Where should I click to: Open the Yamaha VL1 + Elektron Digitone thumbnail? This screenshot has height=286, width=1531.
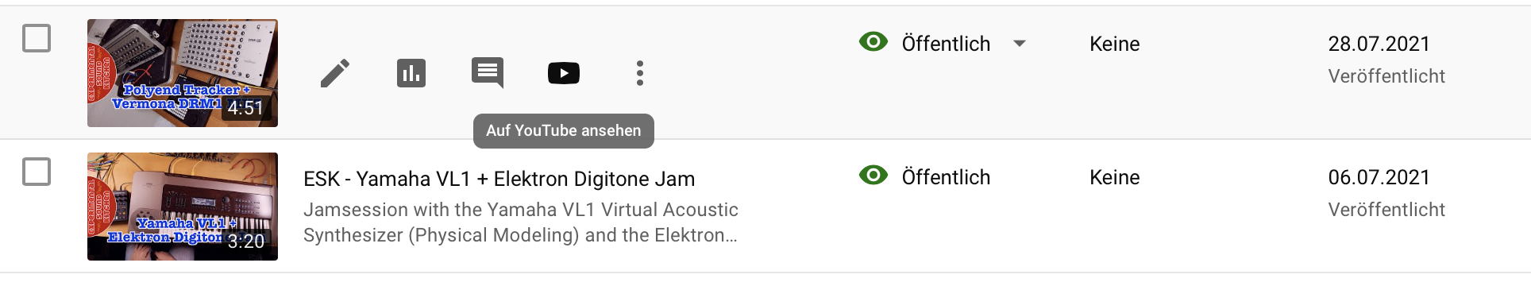coord(183,207)
